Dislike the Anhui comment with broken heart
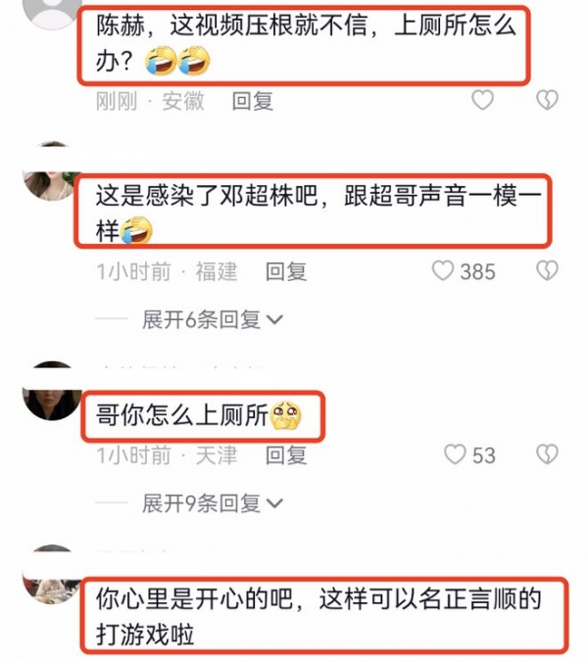Viewport: 588px width, 661px height. (547, 100)
